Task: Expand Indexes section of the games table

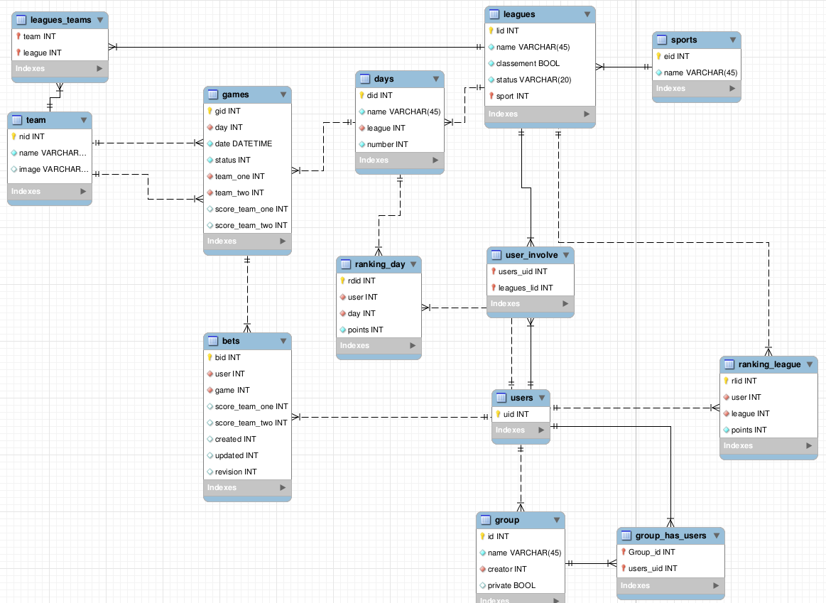Action: pyautogui.click(x=283, y=241)
